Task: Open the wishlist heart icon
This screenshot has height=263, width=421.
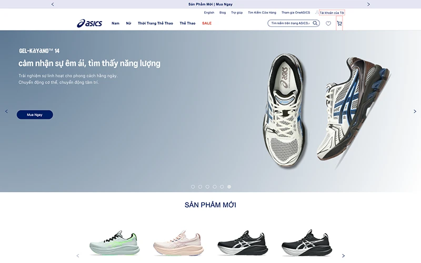Action: click(x=328, y=24)
